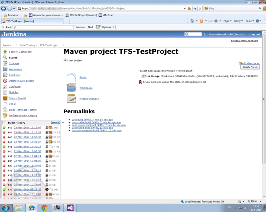Expand the Print dropdown arrow
The width and height of the screenshot is (266, 212).
click(220, 21)
